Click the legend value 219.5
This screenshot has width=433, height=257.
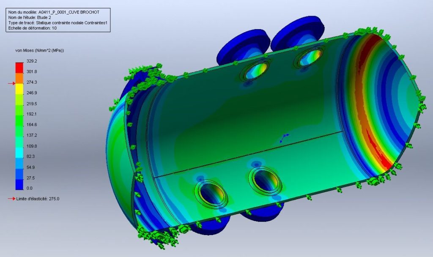click(x=32, y=104)
